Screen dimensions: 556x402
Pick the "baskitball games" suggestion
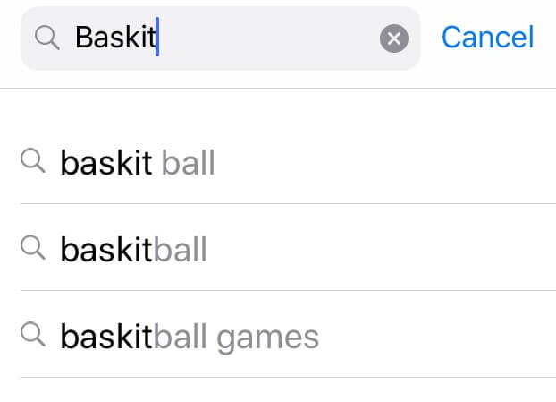click(x=189, y=337)
